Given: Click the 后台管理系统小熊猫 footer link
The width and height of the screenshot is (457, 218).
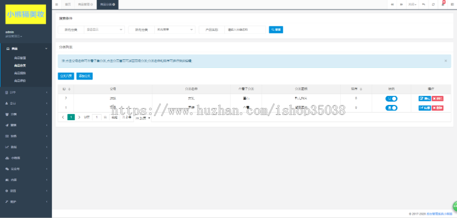Looking at the screenshot, I should click(x=440, y=214).
